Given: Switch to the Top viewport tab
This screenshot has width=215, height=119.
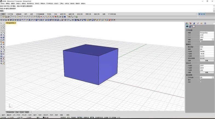Looking at the screenshot, I should coord(17,112).
